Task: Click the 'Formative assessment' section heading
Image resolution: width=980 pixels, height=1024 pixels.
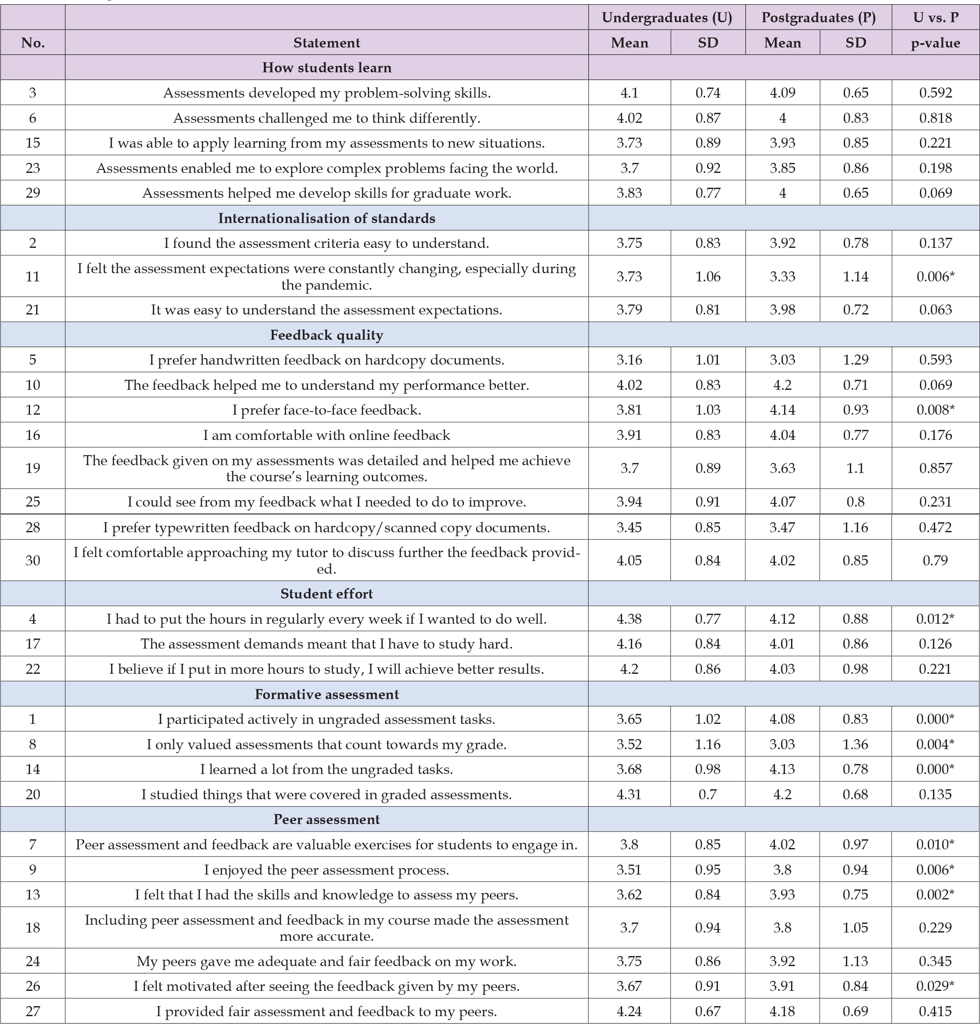Action: (x=327, y=694)
